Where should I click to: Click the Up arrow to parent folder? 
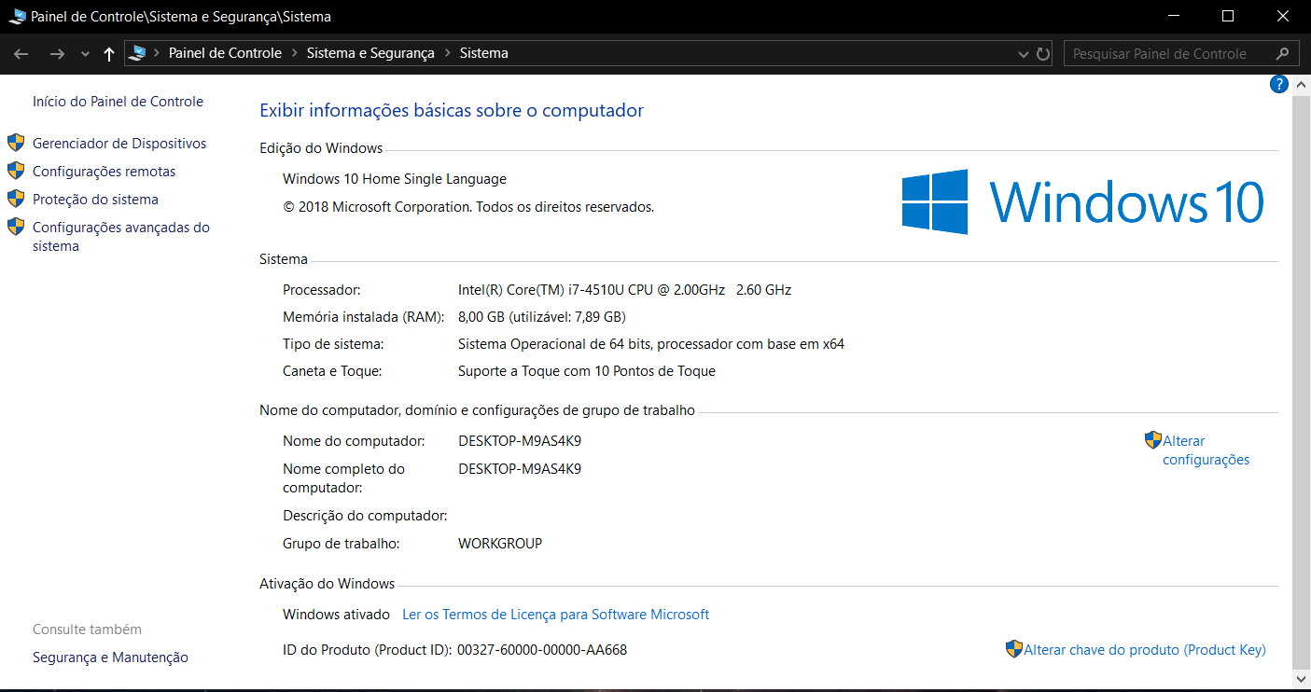click(x=108, y=54)
